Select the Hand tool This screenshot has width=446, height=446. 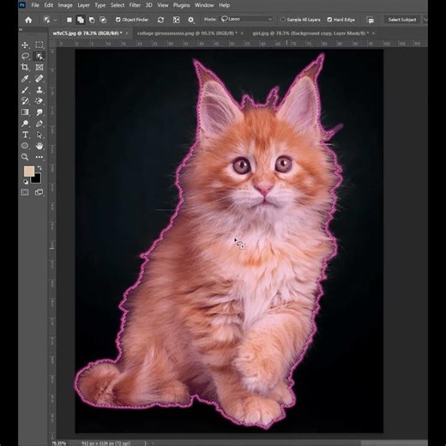coord(39,146)
